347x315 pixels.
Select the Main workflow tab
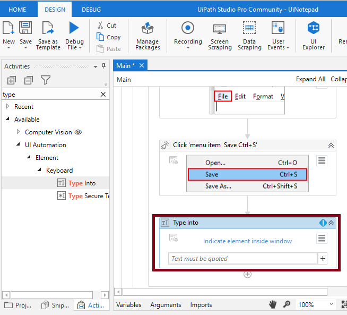click(125, 65)
